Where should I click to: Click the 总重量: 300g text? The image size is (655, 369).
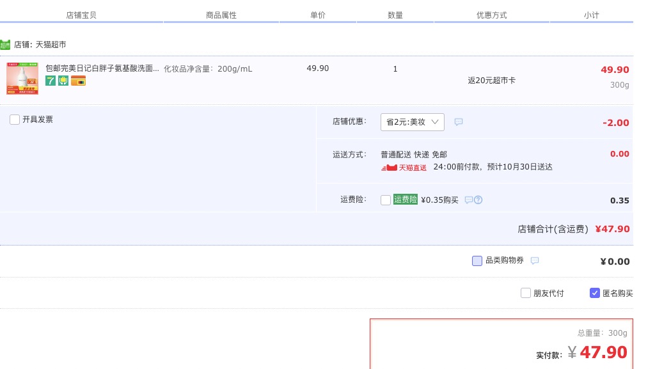[603, 333]
